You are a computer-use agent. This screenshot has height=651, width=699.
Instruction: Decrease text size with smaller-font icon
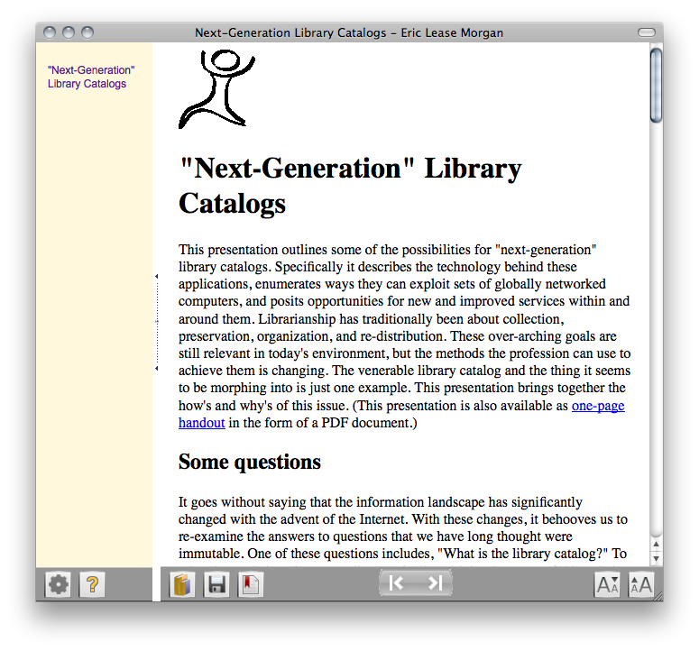coord(607,586)
